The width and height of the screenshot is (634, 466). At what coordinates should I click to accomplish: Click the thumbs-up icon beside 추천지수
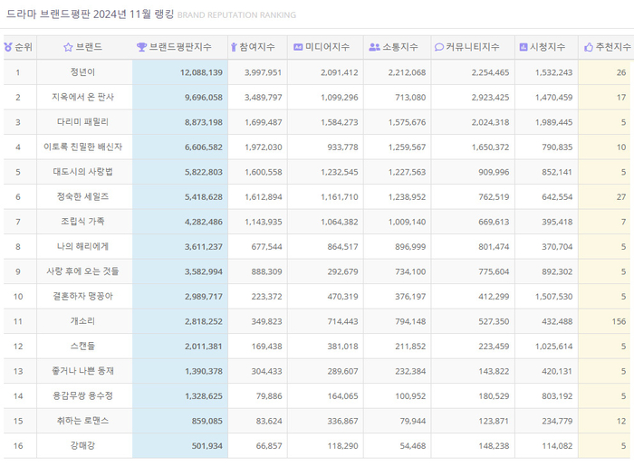click(x=589, y=48)
